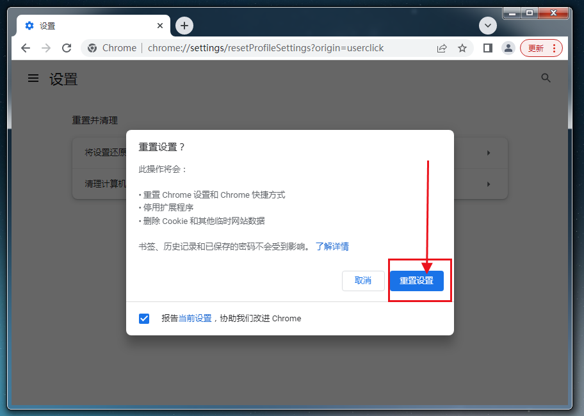This screenshot has height=416, width=584.
Task: Confirm with the 重置设置 button
Action: (x=417, y=280)
